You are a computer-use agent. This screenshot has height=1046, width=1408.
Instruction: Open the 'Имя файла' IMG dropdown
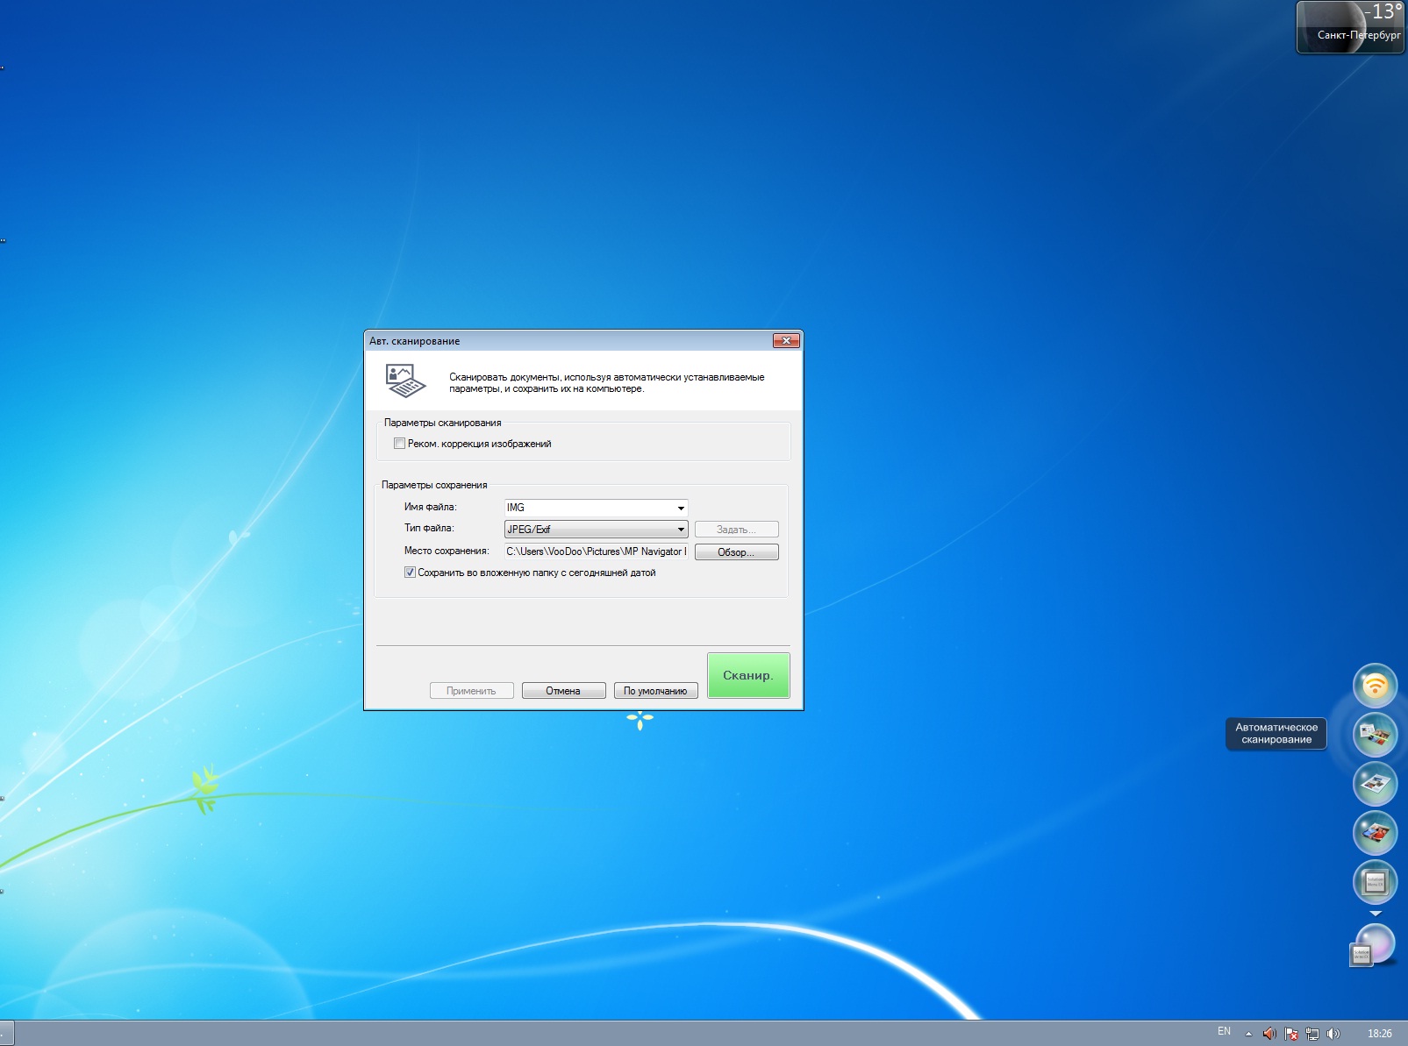(x=680, y=508)
